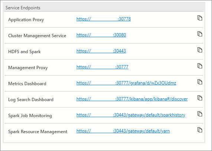Select the Cluster Management Service label
This screenshot has width=212, height=151.
pos(37,36)
